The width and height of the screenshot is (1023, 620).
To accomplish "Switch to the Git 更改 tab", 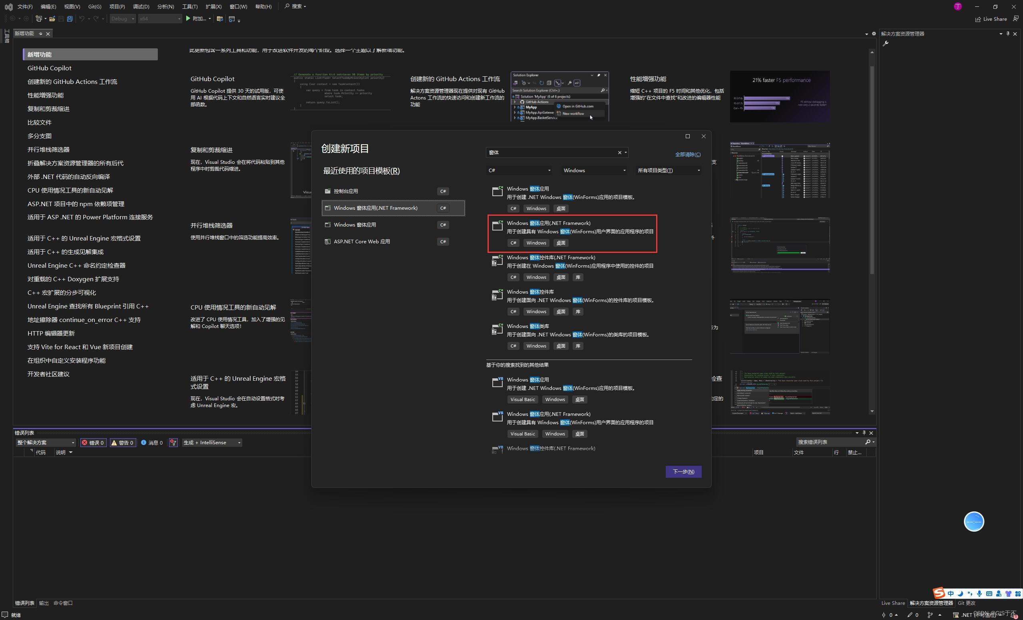I will tap(967, 603).
